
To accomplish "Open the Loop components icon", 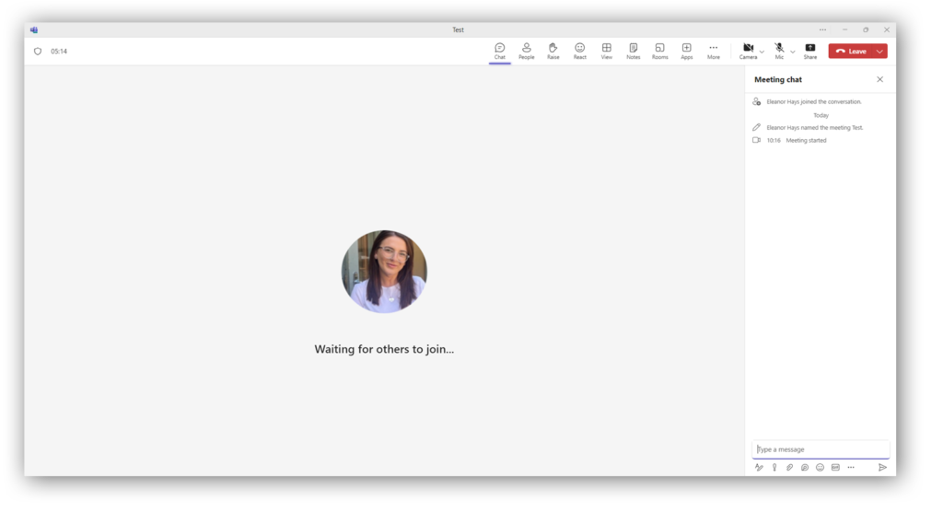I will (805, 468).
